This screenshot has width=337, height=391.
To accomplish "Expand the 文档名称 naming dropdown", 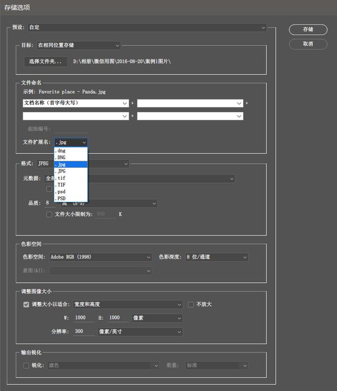I will (x=76, y=103).
